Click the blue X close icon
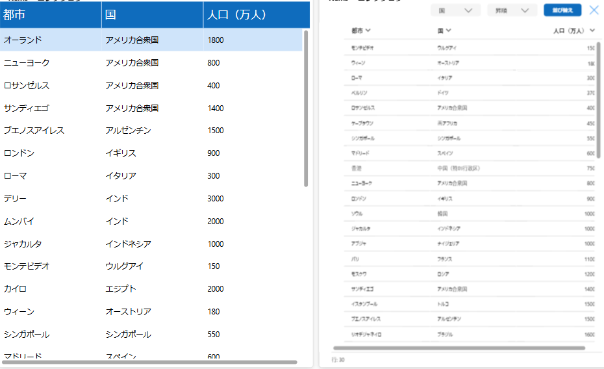This screenshot has height=369, width=604. tap(594, 10)
